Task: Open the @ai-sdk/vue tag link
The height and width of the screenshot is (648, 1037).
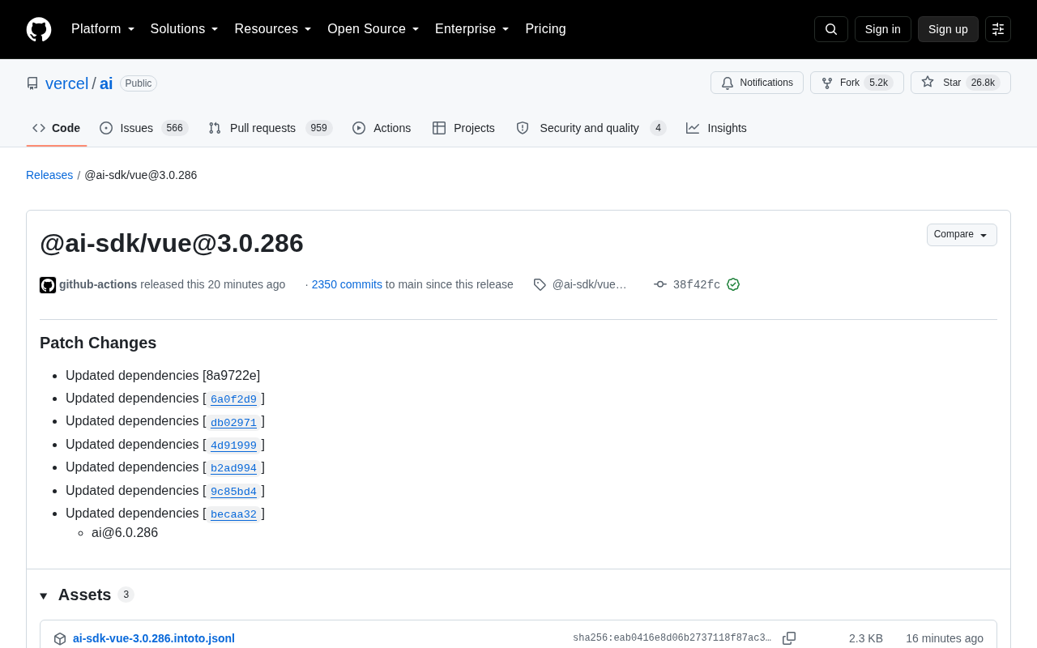Action: coord(590,284)
